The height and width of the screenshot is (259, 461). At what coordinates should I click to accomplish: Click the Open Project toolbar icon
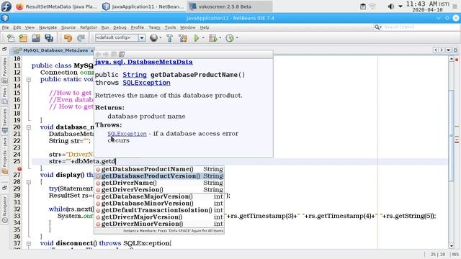(36, 38)
